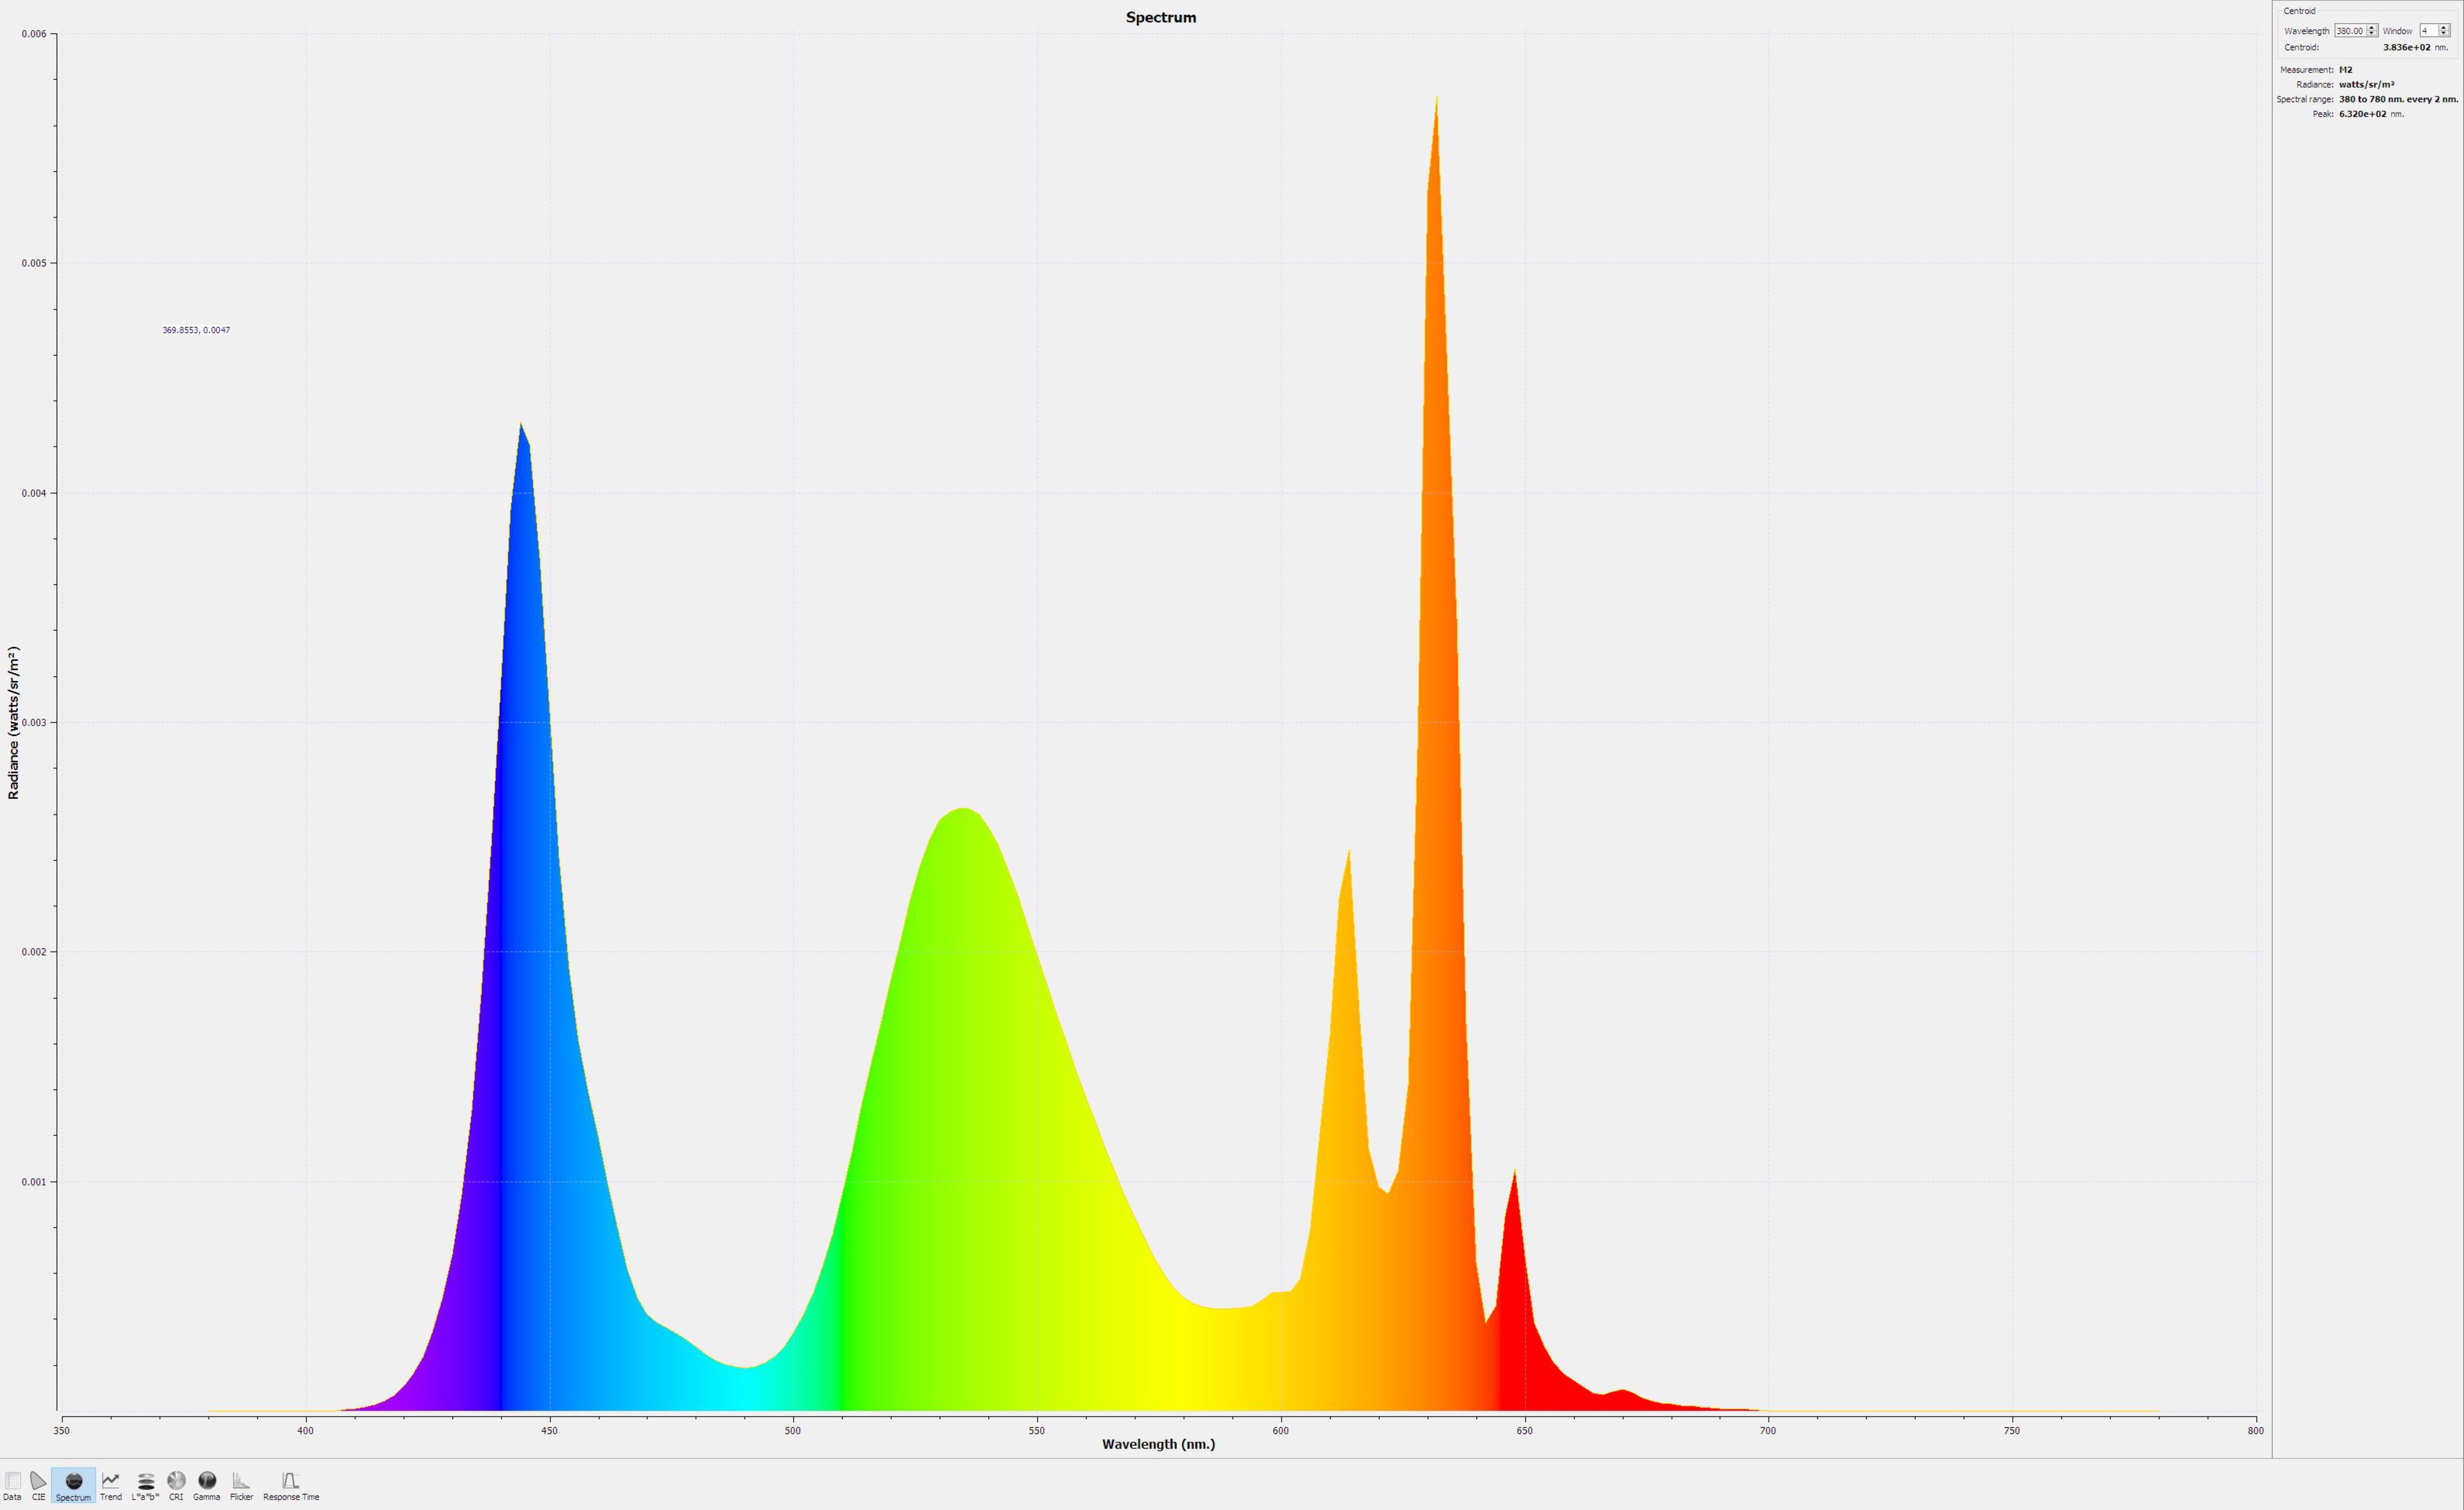Click the Spectrum chart title
Viewport: 2464px width, 1510px height.
(x=1160, y=17)
